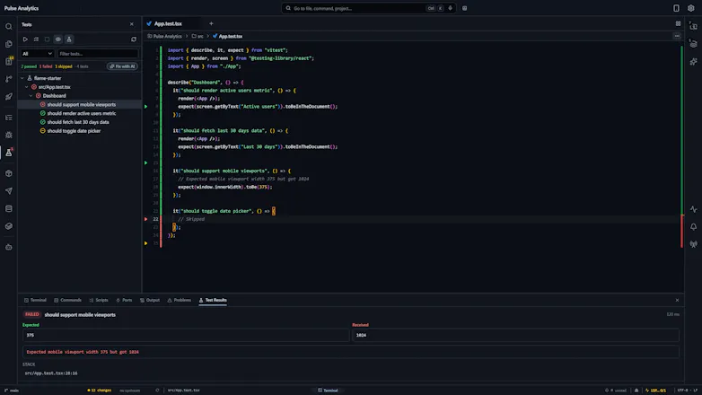Open the source control branch icon
The image size is (702, 395).
[8, 79]
